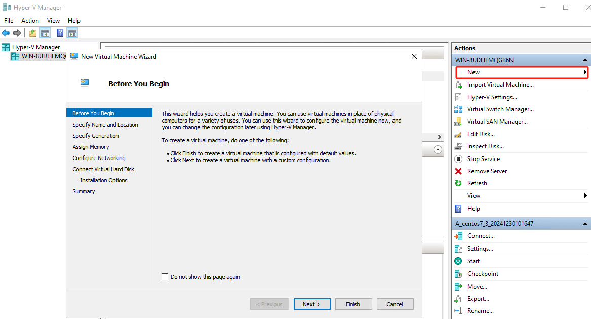This screenshot has width=591, height=319.
Task: Click the show/hide action pane toolbar icon
Action: point(72,33)
